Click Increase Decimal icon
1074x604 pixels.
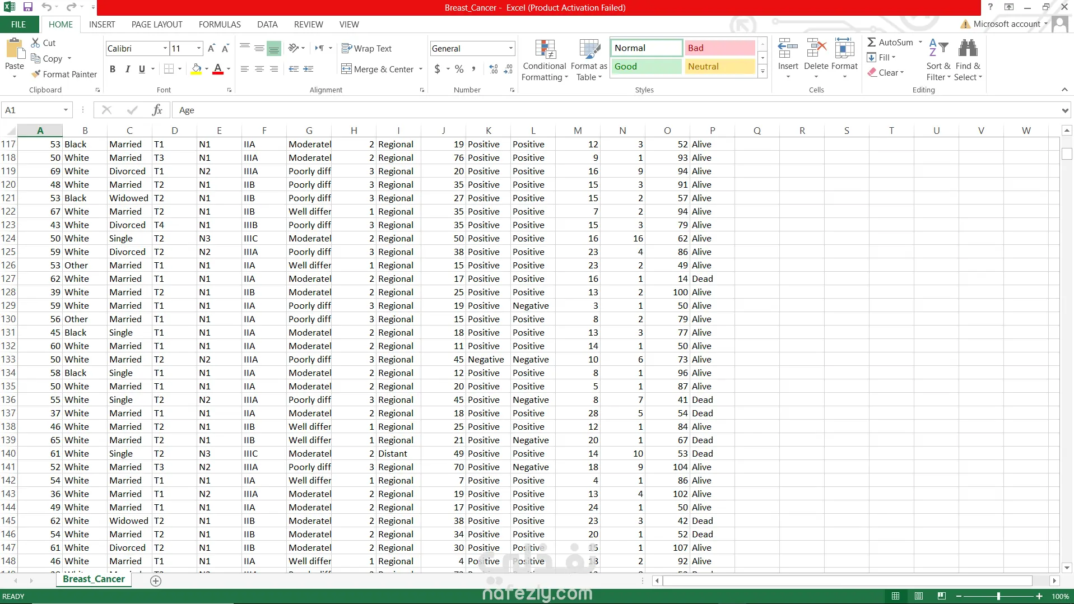click(x=494, y=69)
